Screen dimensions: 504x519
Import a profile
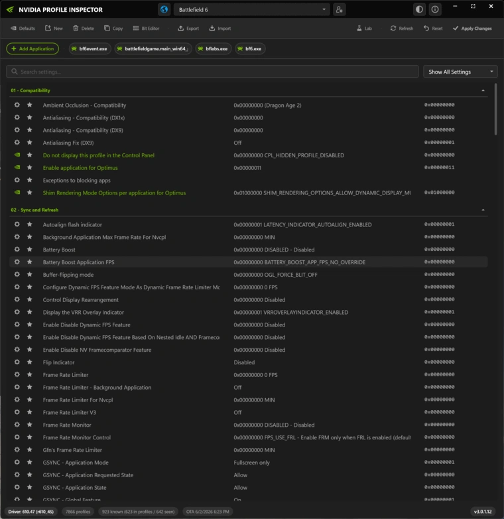(x=220, y=29)
